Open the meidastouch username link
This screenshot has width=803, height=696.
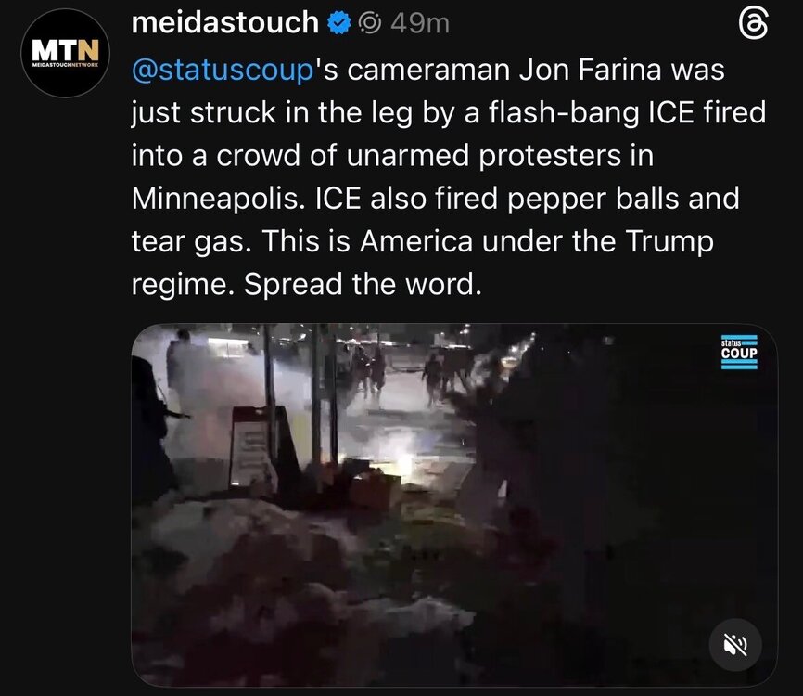tap(225, 23)
